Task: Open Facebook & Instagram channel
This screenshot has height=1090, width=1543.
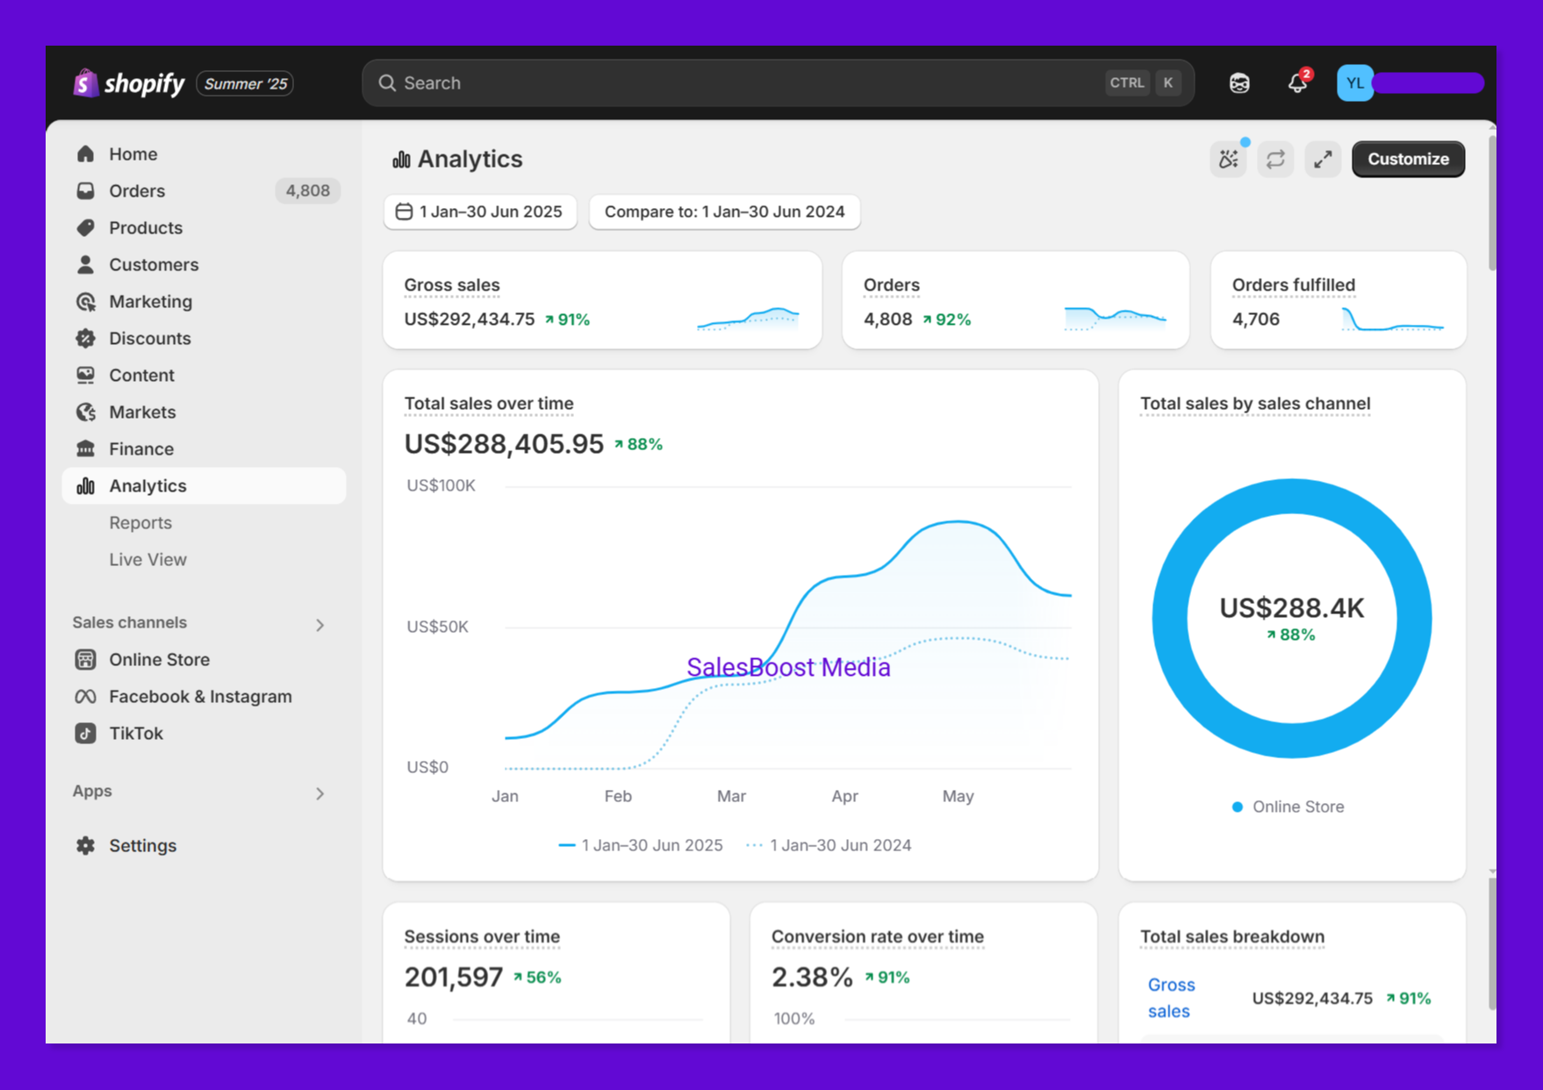Action: [200, 696]
